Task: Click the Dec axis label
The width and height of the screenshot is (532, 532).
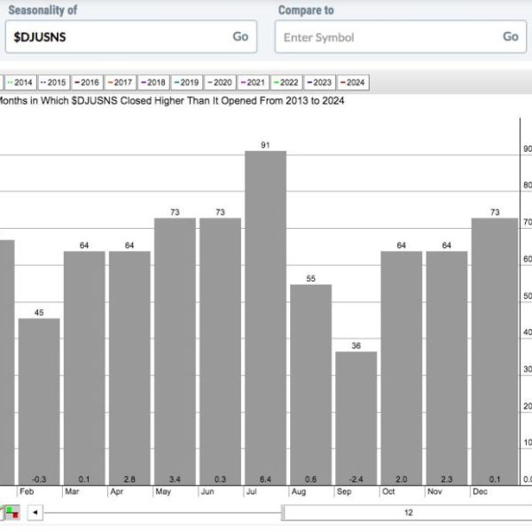Action: (480, 491)
